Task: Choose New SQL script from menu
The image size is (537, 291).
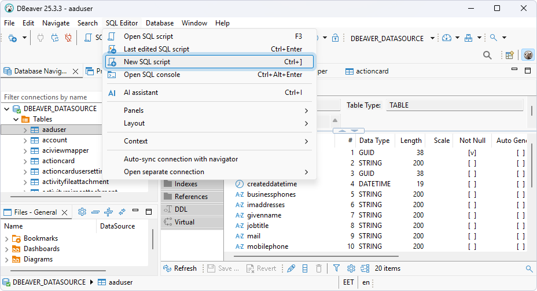Action: tap(209, 62)
